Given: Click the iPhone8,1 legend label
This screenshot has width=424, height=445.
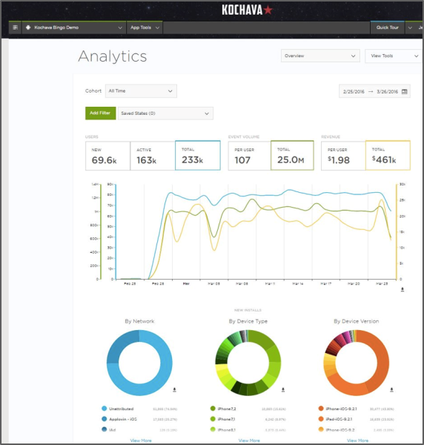Looking at the screenshot, I should coord(226,430).
